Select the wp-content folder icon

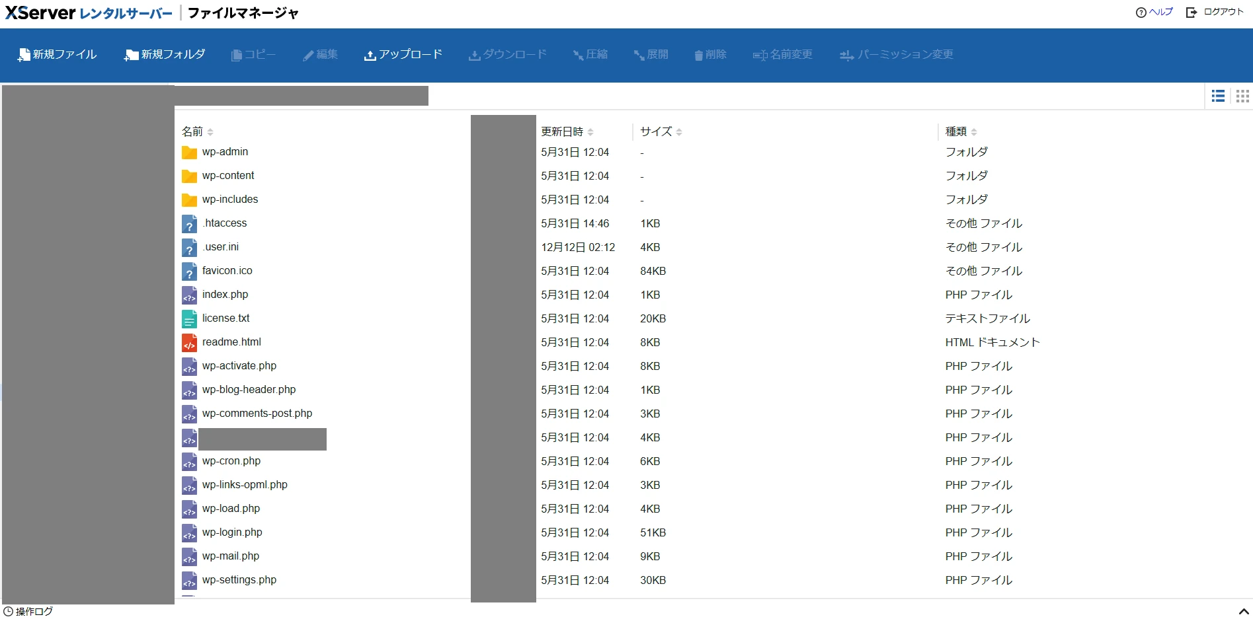tap(189, 176)
